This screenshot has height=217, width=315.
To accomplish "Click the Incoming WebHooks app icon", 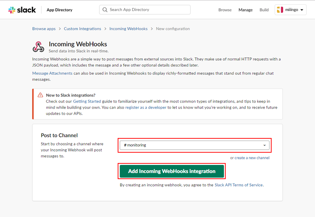I will click(x=38, y=47).
